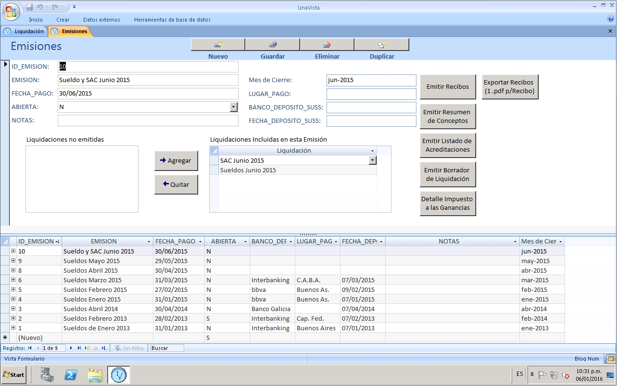617x386 pixels.
Task: Click the Duplicar record icon button
Action: tap(382, 45)
